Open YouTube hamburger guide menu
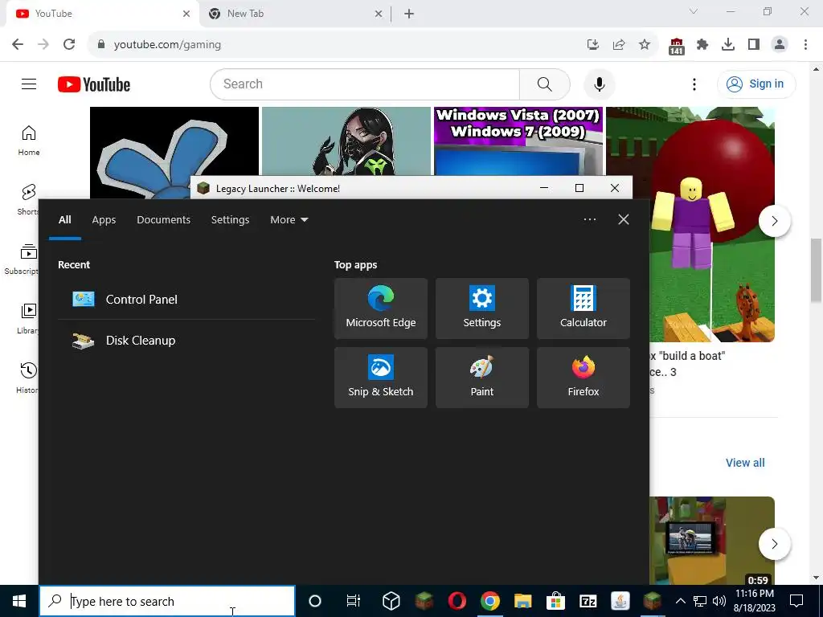823x617 pixels. click(x=29, y=84)
